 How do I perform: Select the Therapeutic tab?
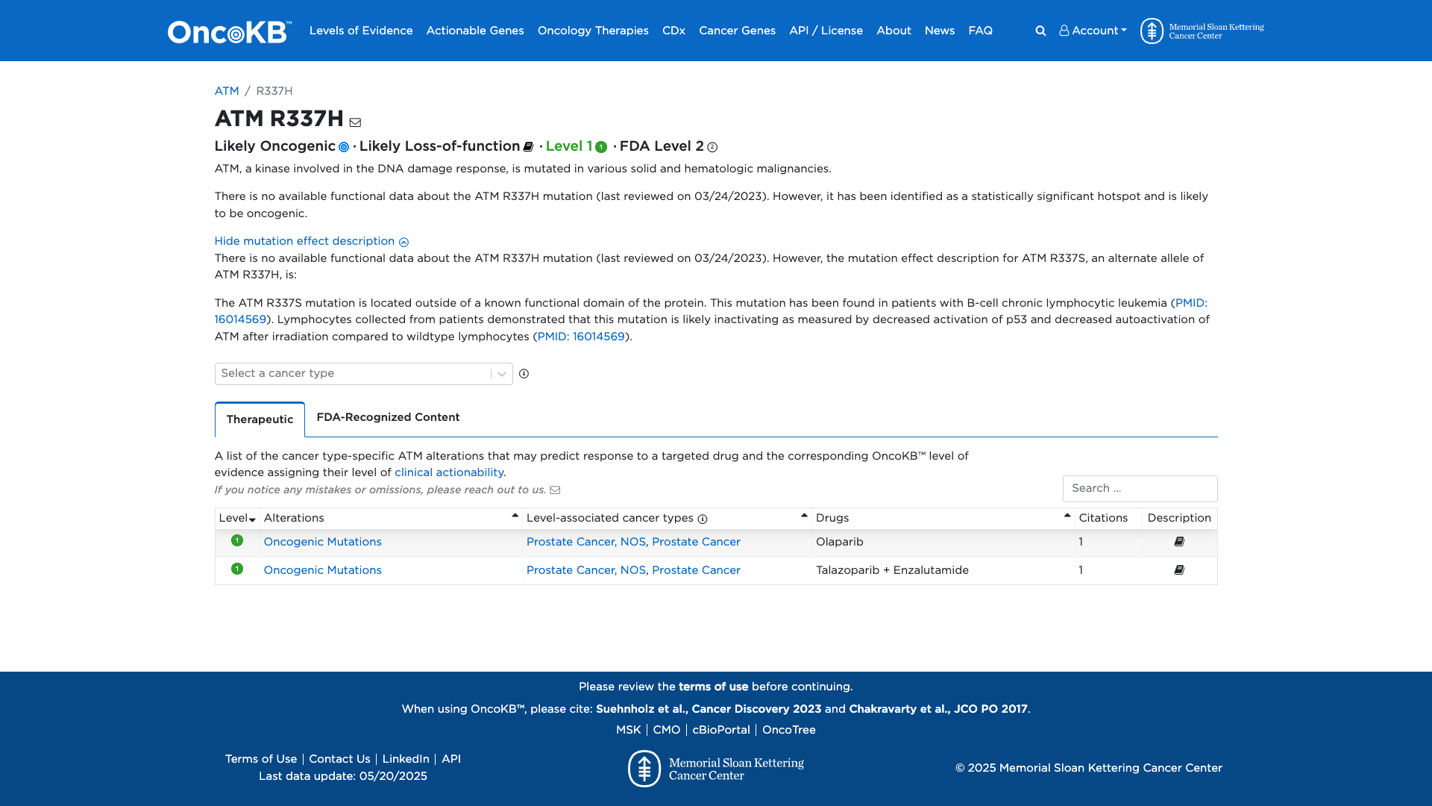(x=260, y=419)
